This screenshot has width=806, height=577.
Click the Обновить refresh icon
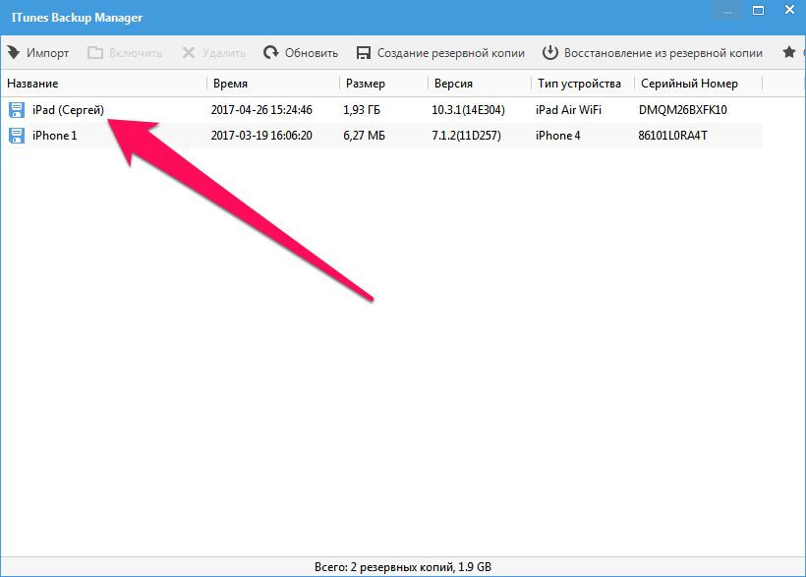pyautogui.click(x=271, y=52)
